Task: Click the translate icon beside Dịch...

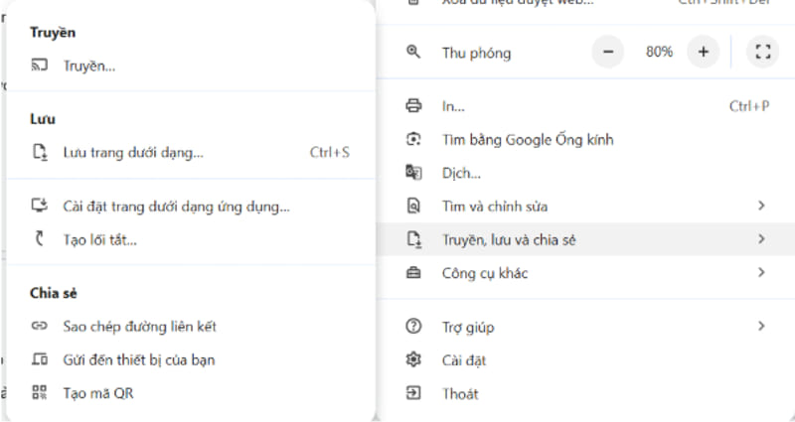Action: pos(414,173)
